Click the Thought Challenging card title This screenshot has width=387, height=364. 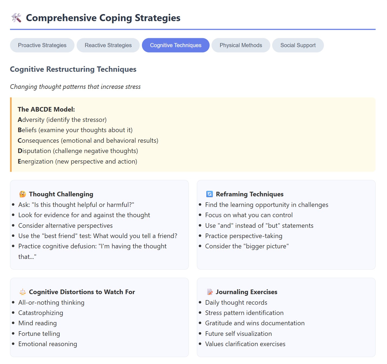pyautogui.click(x=61, y=194)
